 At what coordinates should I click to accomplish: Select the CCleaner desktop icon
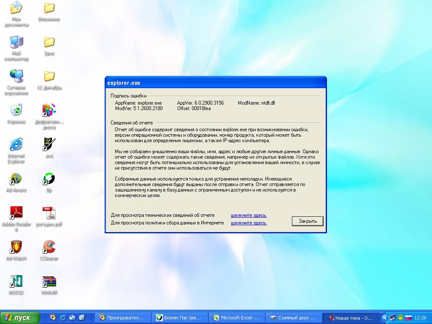coord(49,247)
